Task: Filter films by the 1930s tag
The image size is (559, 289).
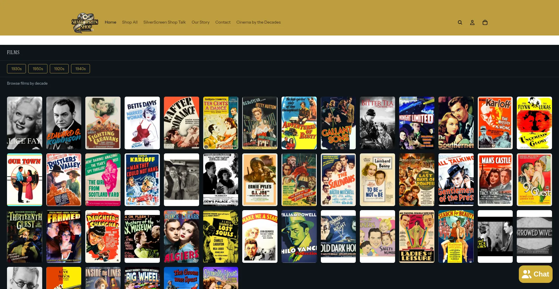Action: tap(17, 69)
